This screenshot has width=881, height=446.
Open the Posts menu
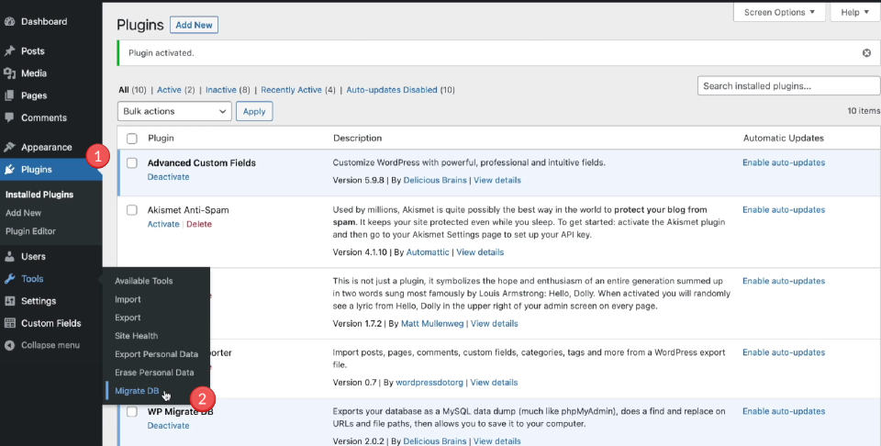click(x=33, y=51)
